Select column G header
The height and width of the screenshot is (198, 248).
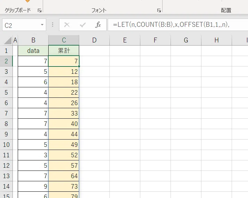[186, 40]
